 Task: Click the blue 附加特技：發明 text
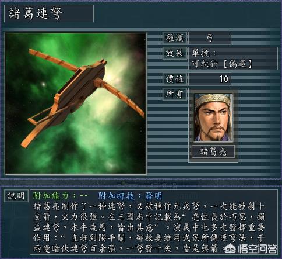coord(130,196)
